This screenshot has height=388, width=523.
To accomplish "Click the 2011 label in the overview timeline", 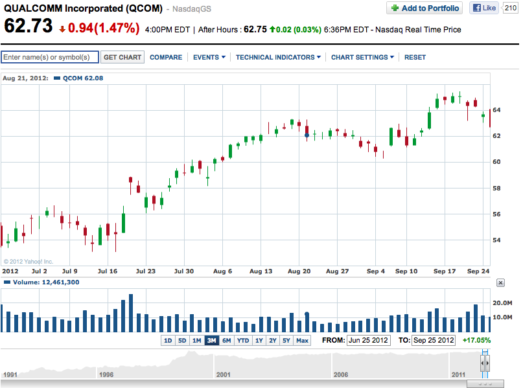I will click(458, 374).
